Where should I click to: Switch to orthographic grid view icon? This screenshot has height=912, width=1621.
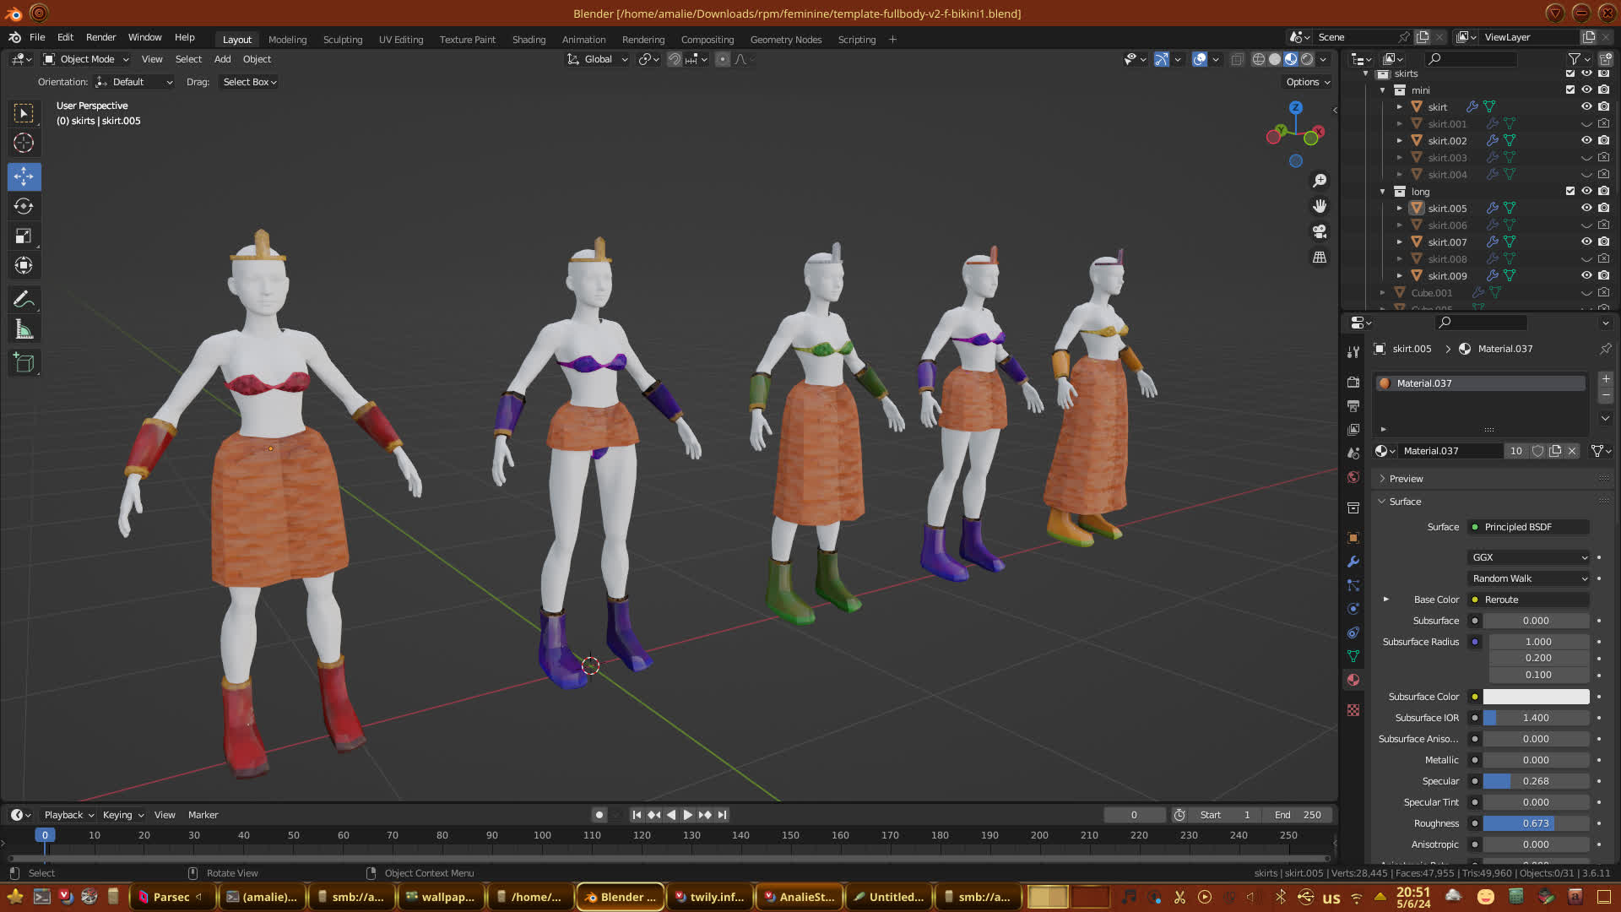(1320, 257)
